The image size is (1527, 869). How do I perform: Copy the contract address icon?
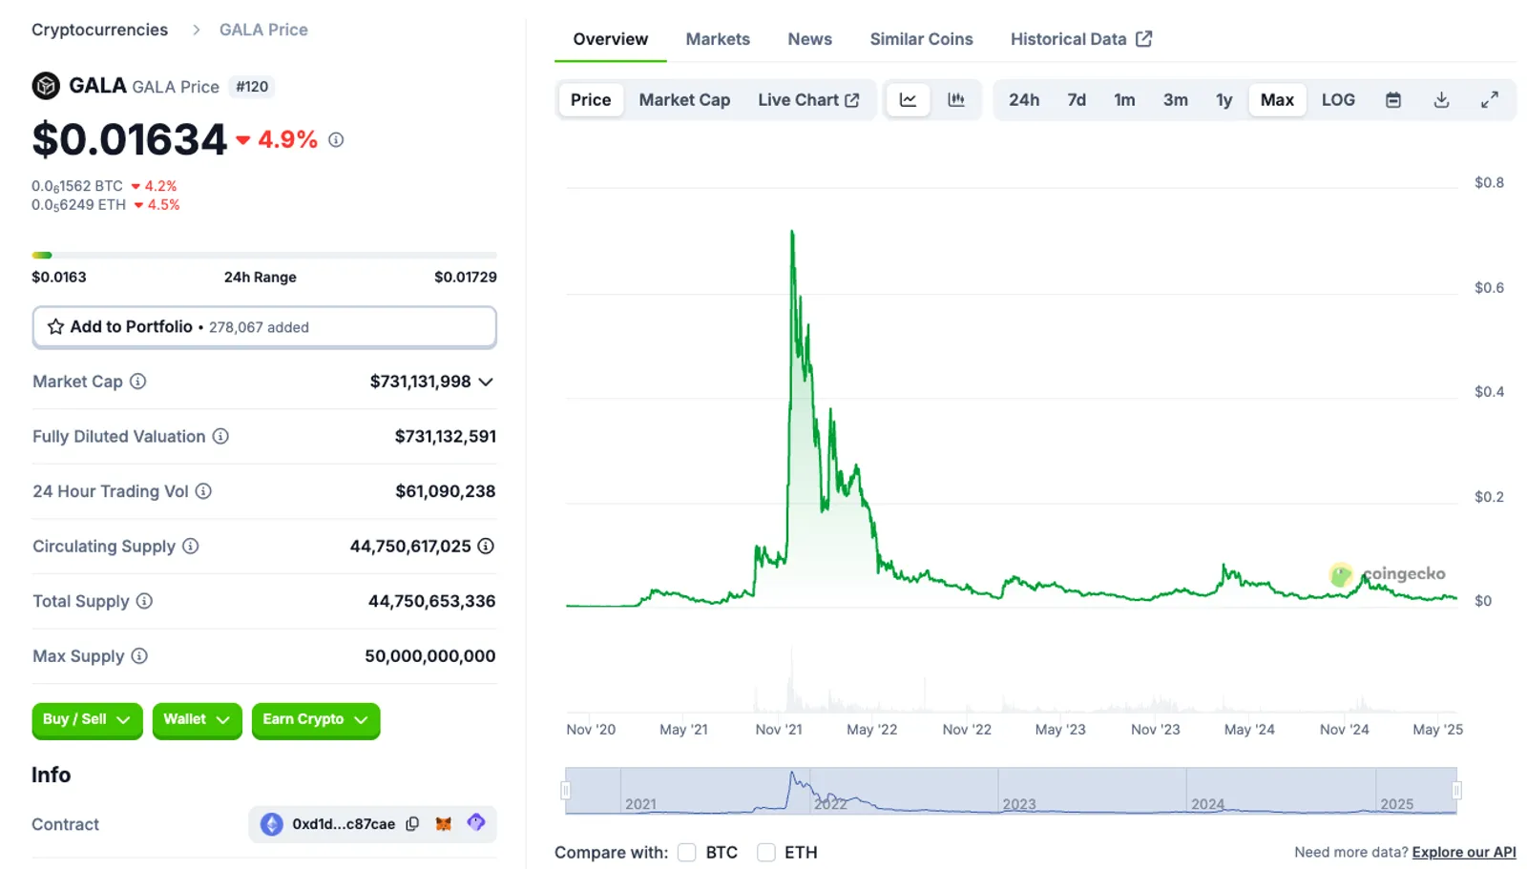tap(412, 824)
